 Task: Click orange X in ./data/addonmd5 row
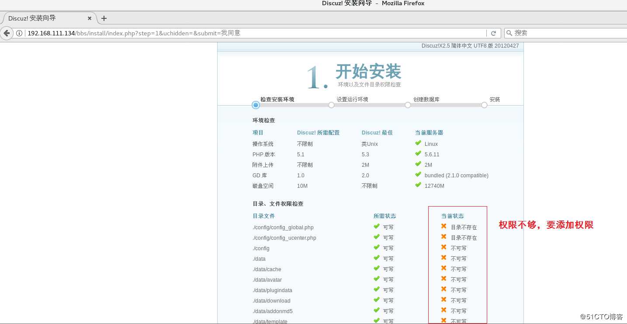tap(443, 310)
